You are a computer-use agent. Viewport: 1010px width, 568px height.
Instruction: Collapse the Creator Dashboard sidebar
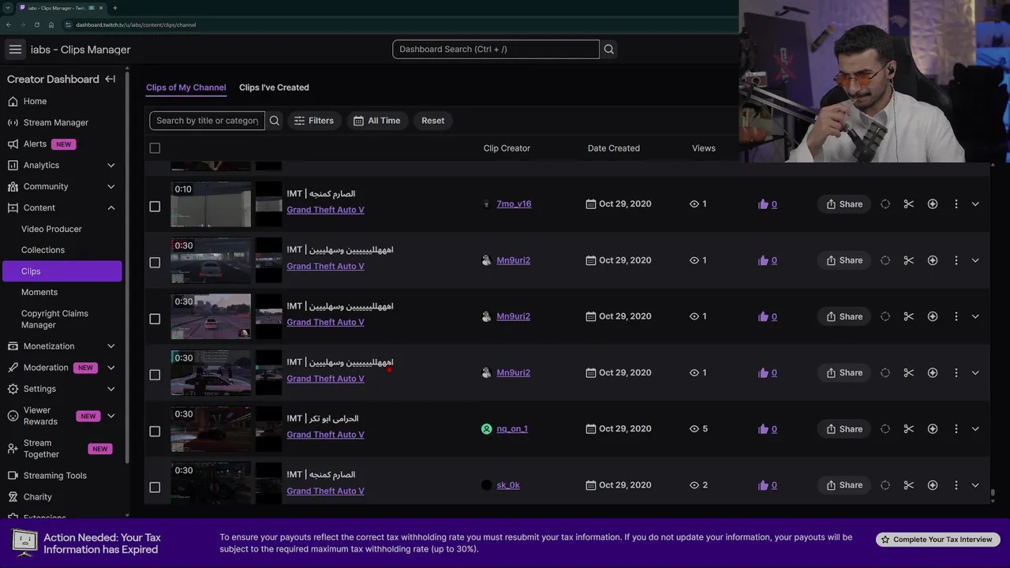[110, 79]
